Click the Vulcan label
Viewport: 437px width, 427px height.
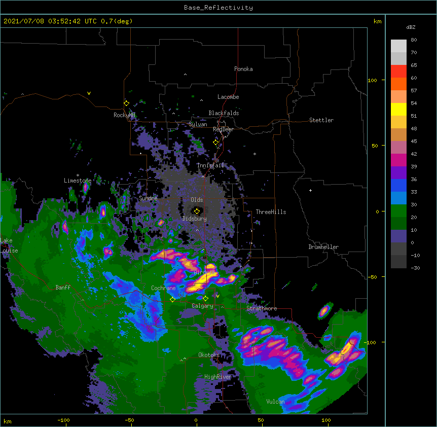tap(275, 402)
